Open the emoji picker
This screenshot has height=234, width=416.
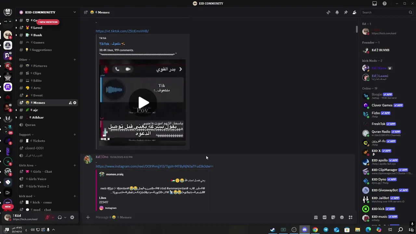(342, 217)
